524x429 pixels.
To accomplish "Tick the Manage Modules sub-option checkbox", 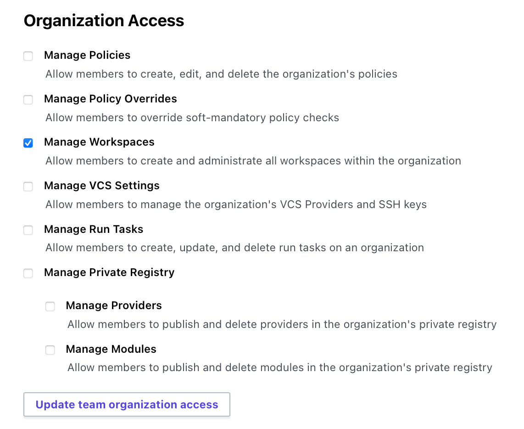I will (50, 350).
